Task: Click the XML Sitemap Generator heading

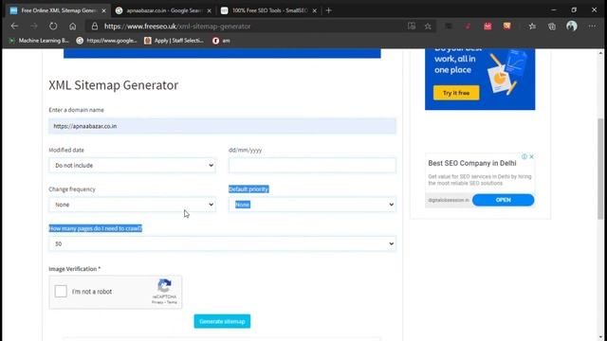Action: pyautogui.click(x=114, y=85)
